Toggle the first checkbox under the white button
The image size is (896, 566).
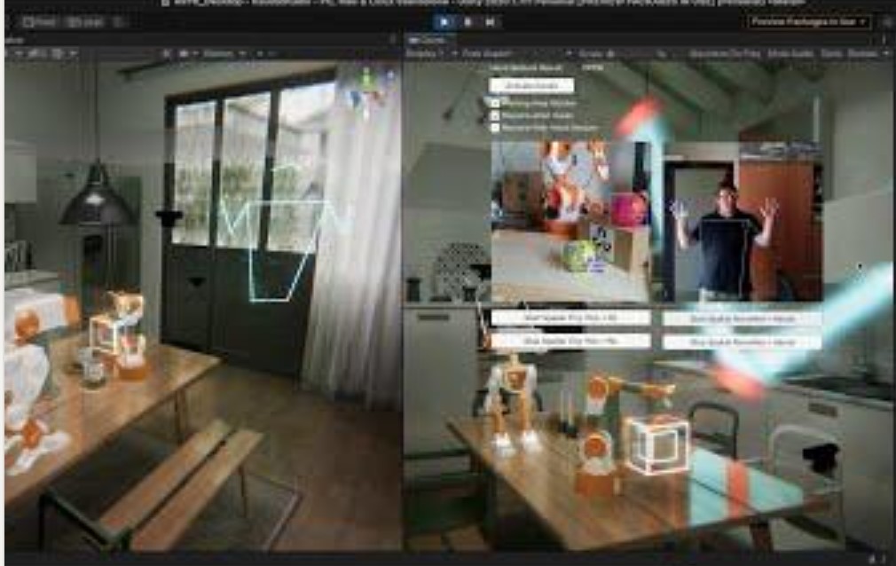tap(495, 104)
